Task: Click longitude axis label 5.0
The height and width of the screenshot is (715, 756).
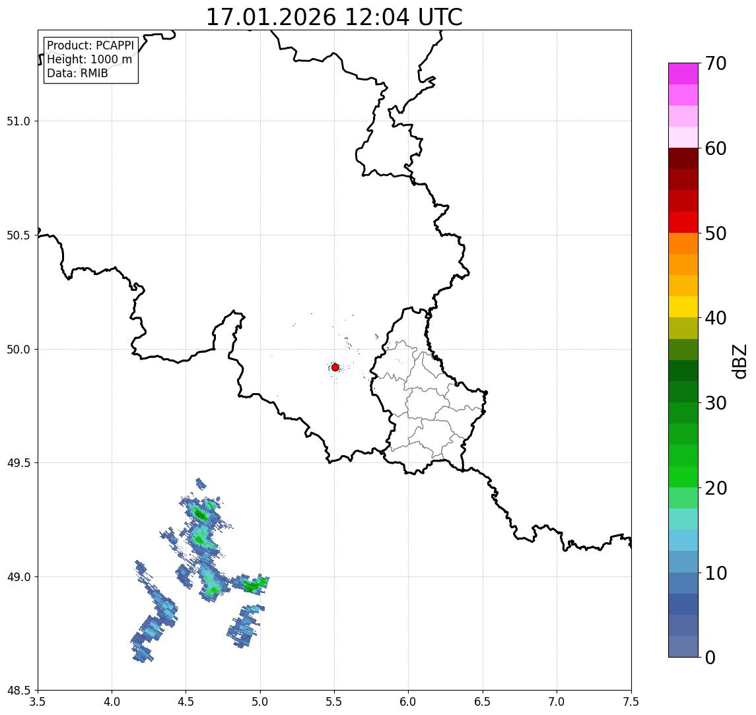Action: click(260, 702)
